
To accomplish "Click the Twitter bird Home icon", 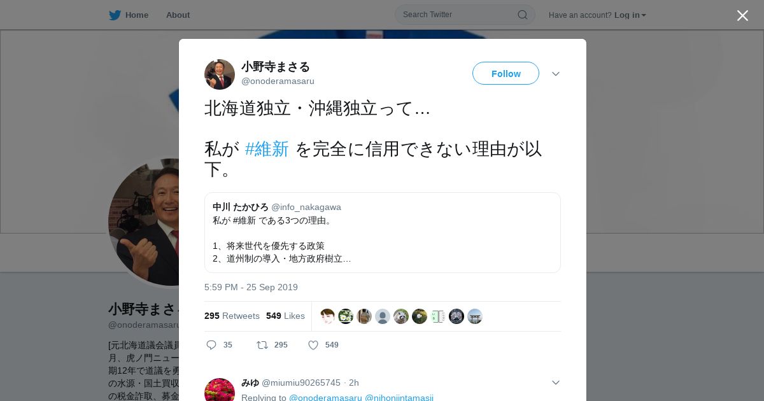I will pyautogui.click(x=115, y=15).
